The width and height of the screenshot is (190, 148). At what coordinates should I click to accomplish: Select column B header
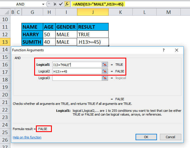pos(13,12)
